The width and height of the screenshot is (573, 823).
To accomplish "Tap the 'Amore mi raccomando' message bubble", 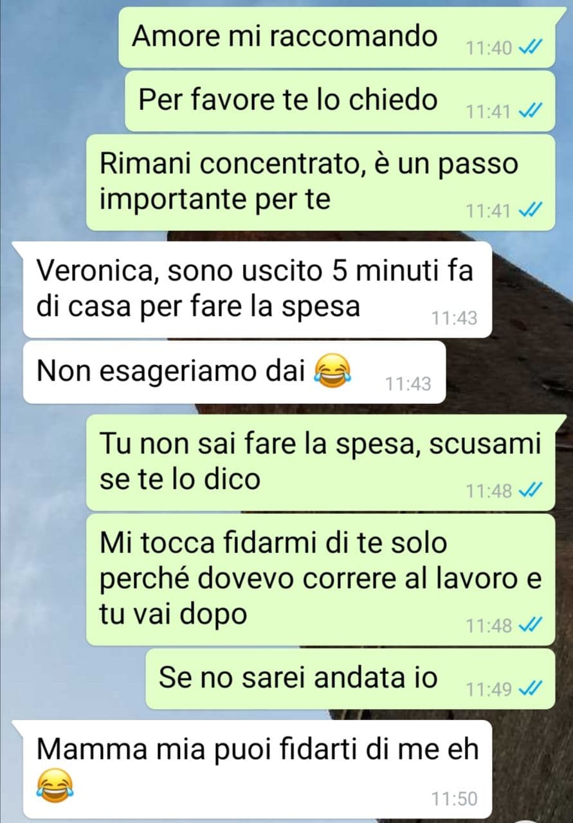I will pyautogui.click(x=336, y=37).
